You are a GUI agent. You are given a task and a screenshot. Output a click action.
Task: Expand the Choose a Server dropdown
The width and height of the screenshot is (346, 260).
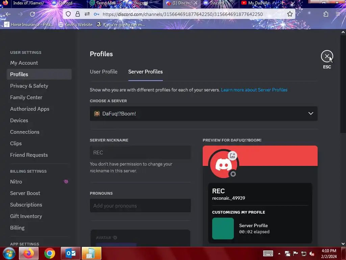203,114
